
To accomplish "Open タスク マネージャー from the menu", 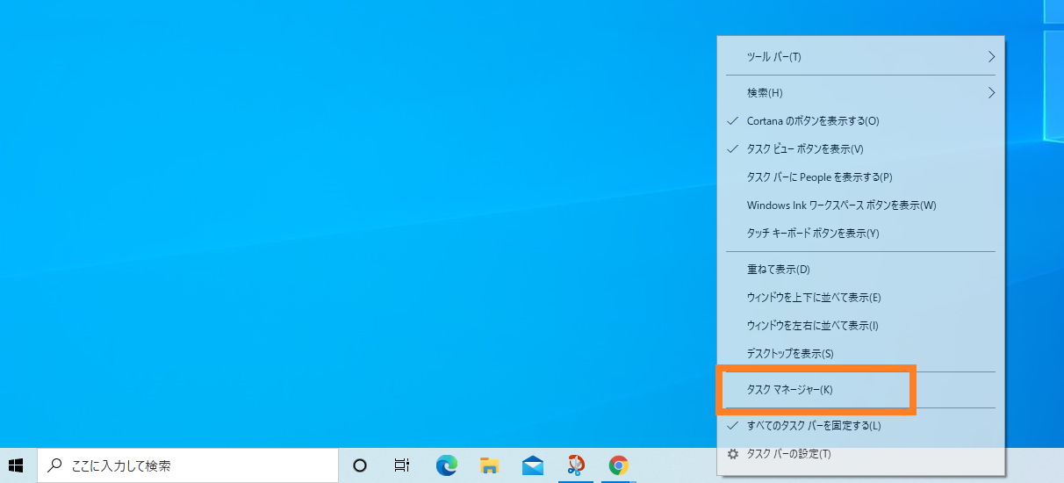I will pos(860,389).
